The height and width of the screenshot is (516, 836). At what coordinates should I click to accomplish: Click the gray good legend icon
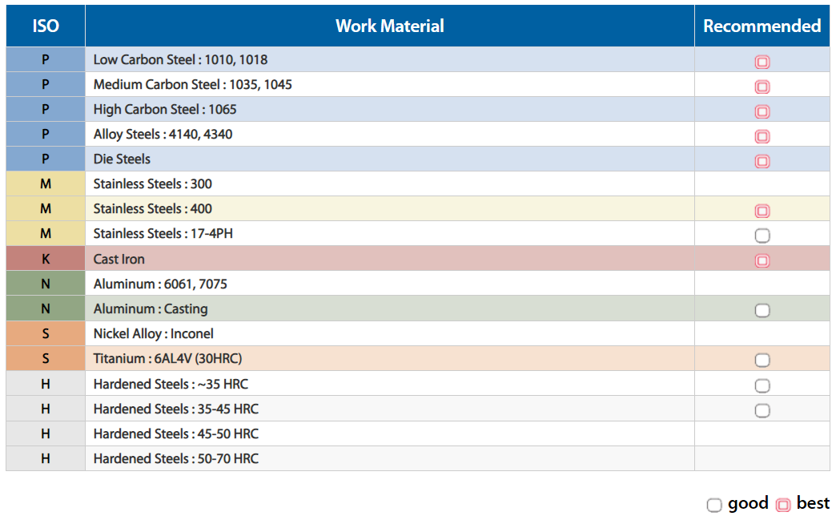tap(714, 505)
